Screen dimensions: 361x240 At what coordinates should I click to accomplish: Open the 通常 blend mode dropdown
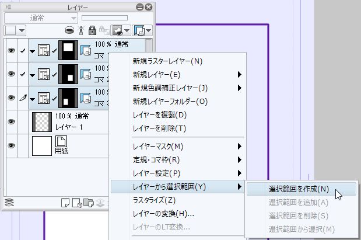click(41, 18)
